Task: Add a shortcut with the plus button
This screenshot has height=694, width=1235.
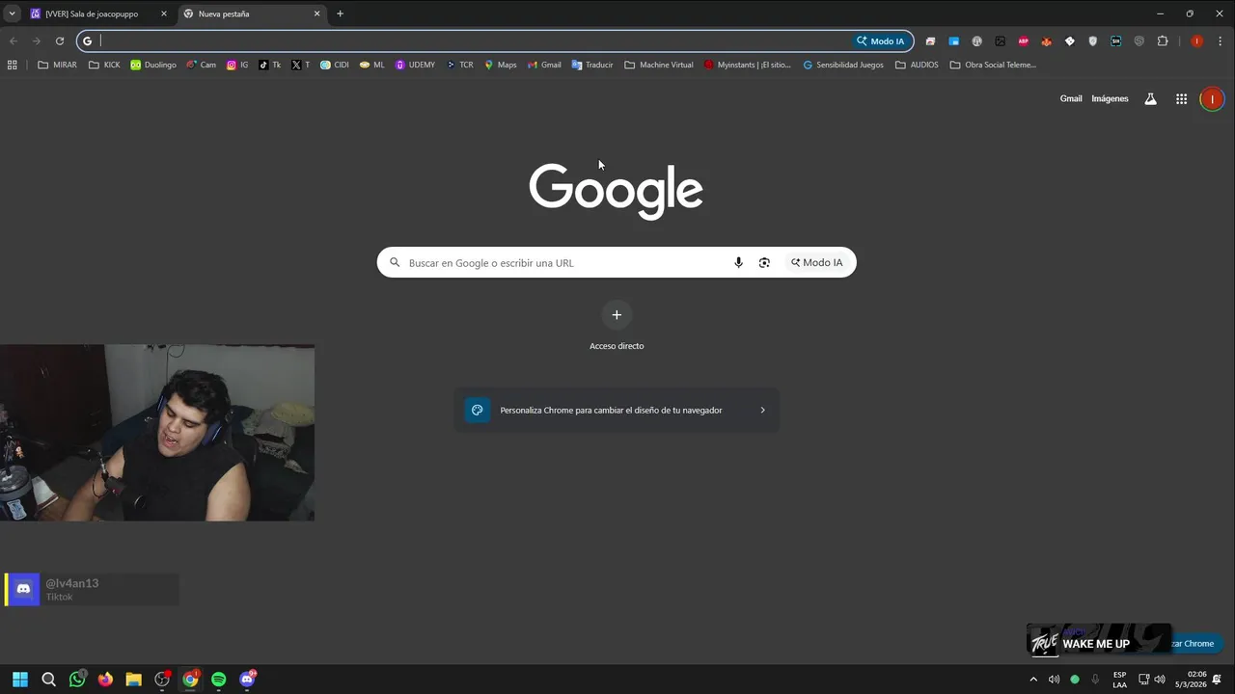Action: pyautogui.click(x=617, y=314)
